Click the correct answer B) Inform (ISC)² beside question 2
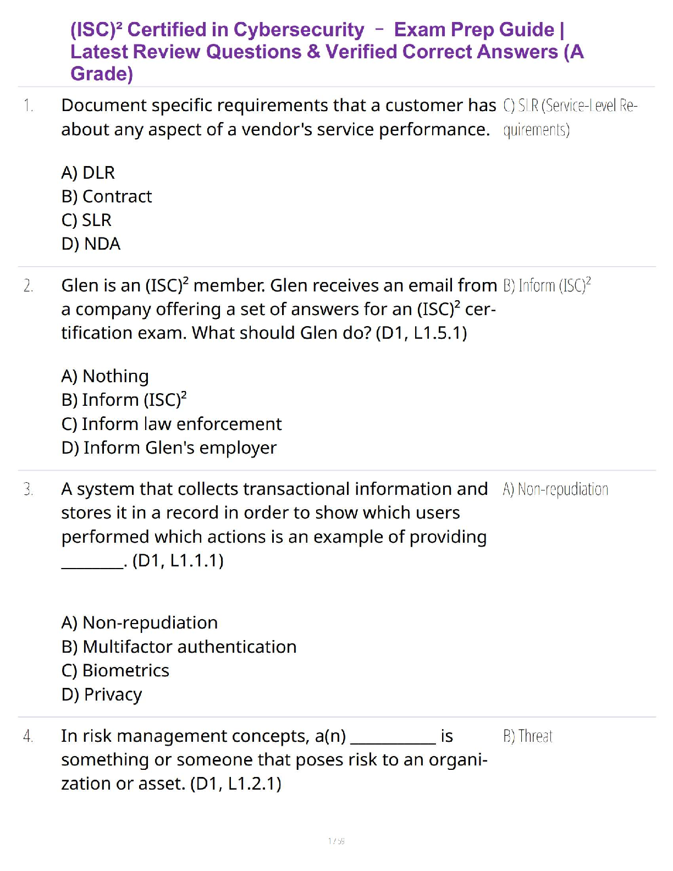The width and height of the screenshot is (673, 871). click(547, 285)
